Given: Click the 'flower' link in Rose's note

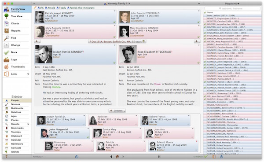Looking at the screenshot, I should pos(158,84).
